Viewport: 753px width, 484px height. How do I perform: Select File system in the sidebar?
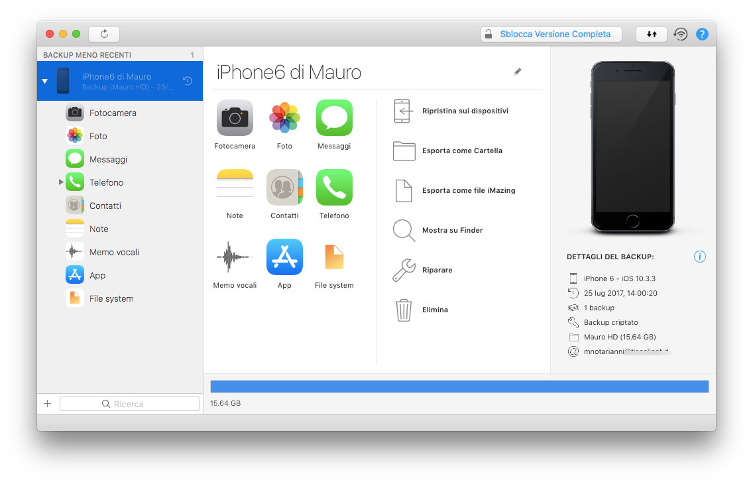click(x=120, y=298)
